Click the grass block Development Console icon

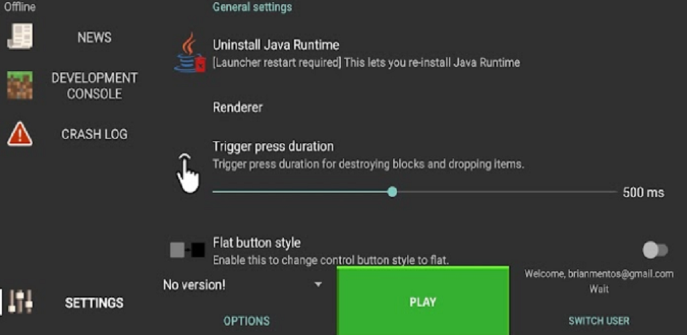19,85
